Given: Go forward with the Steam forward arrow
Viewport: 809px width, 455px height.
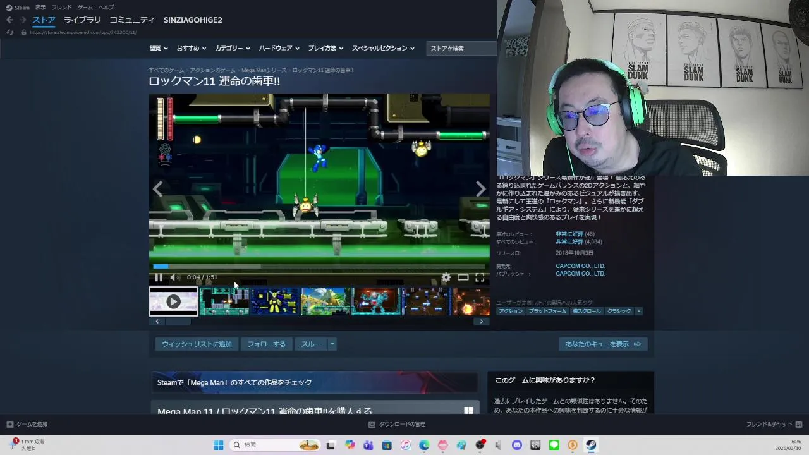Looking at the screenshot, I should point(23,20).
